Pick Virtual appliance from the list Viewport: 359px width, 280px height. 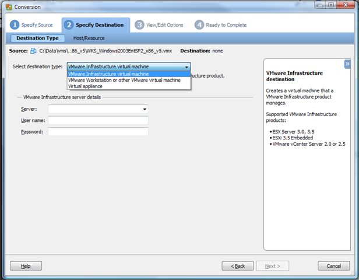point(85,86)
